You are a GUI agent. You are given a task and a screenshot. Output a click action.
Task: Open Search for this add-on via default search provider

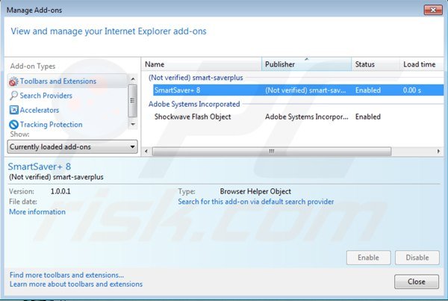tap(255, 202)
